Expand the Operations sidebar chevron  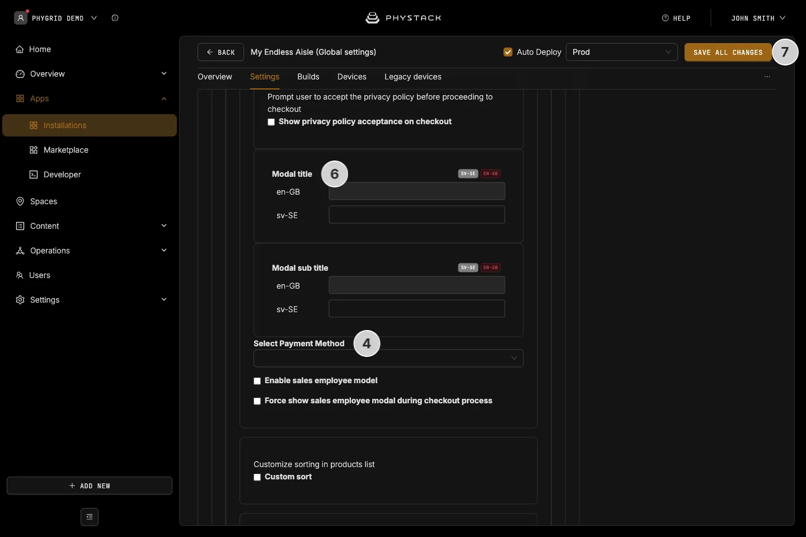point(164,251)
